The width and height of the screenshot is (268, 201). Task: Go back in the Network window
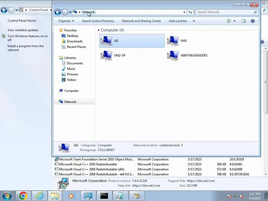(58, 12)
